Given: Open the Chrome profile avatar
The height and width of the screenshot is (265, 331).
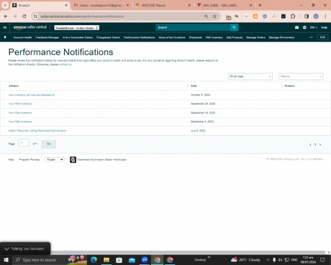Looking at the screenshot, I should [316, 17].
